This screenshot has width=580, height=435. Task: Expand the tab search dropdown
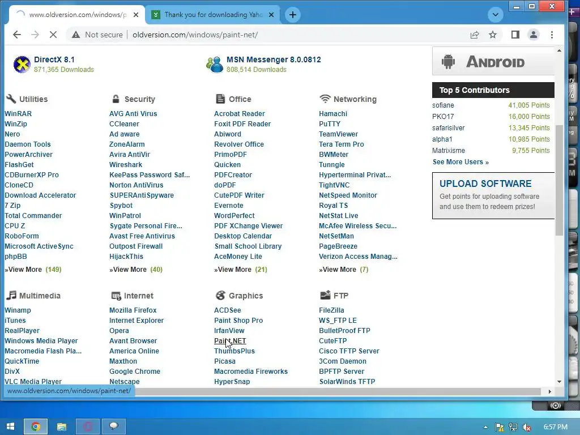495,15
